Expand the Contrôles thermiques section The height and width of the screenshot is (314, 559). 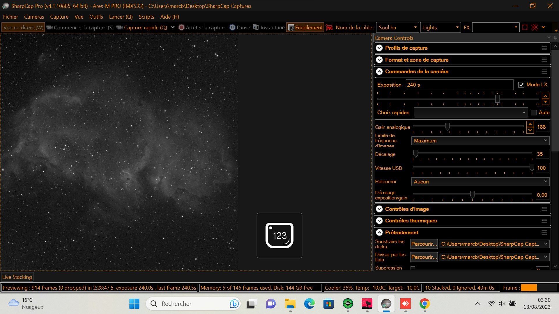click(379, 221)
